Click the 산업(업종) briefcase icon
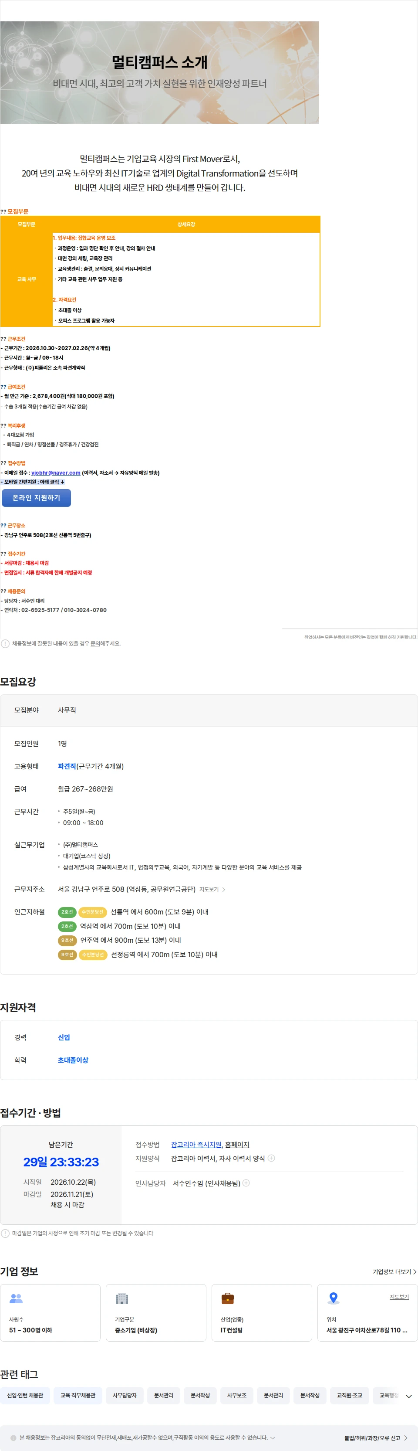This screenshot has width=418, height=1451. point(227,1298)
